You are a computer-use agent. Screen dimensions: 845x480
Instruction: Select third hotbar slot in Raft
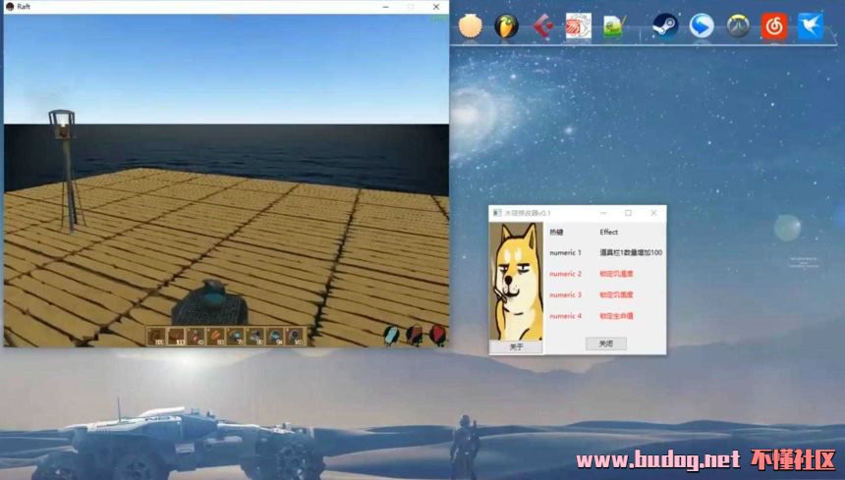tap(197, 337)
